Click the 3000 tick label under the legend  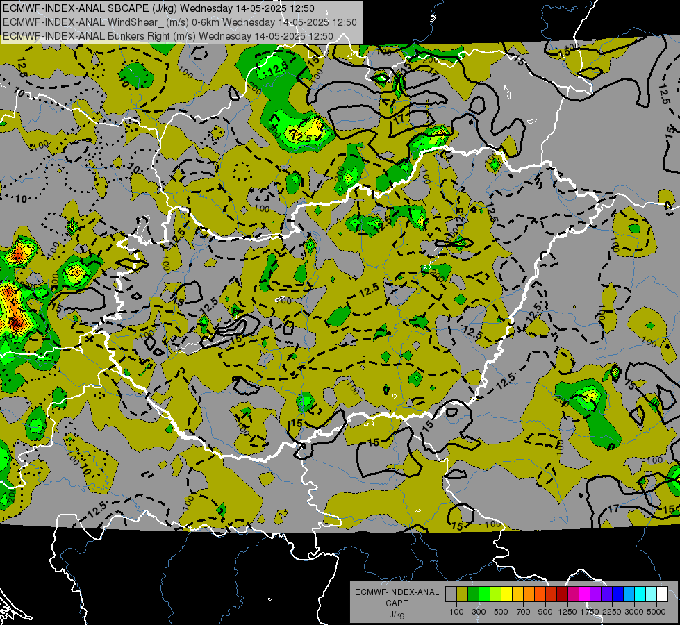634,612
